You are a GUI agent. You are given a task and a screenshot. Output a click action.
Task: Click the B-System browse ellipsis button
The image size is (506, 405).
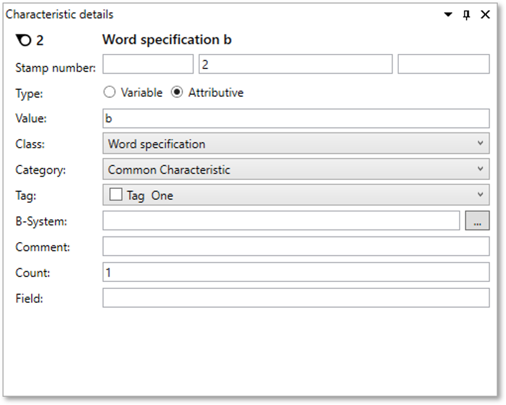click(477, 221)
